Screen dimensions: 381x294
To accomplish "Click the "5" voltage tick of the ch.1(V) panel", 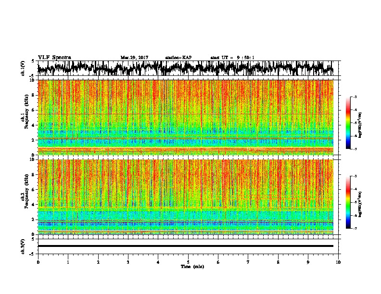I will pos(33,61).
